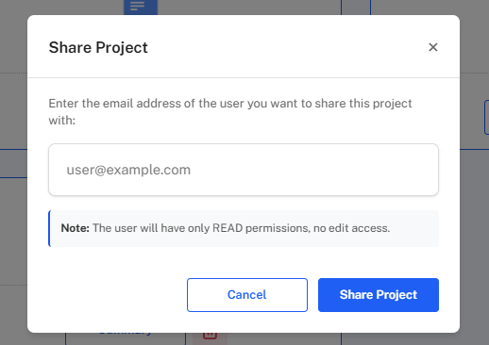Focus the user@example.com email field
489x345 pixels.
click(244, 170)
